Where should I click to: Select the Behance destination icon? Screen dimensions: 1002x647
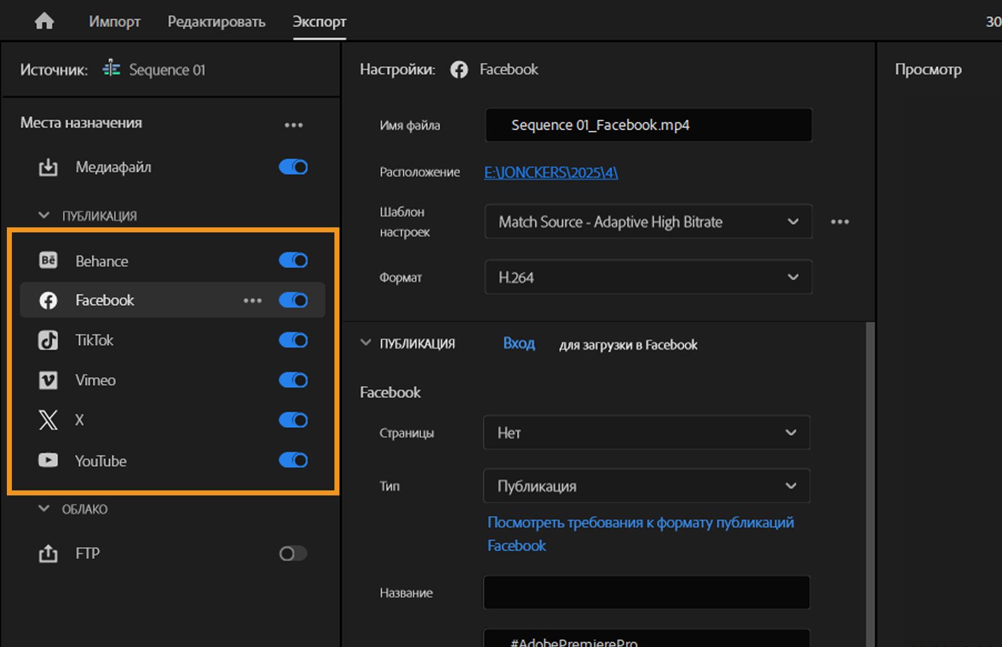coord(48,261)
